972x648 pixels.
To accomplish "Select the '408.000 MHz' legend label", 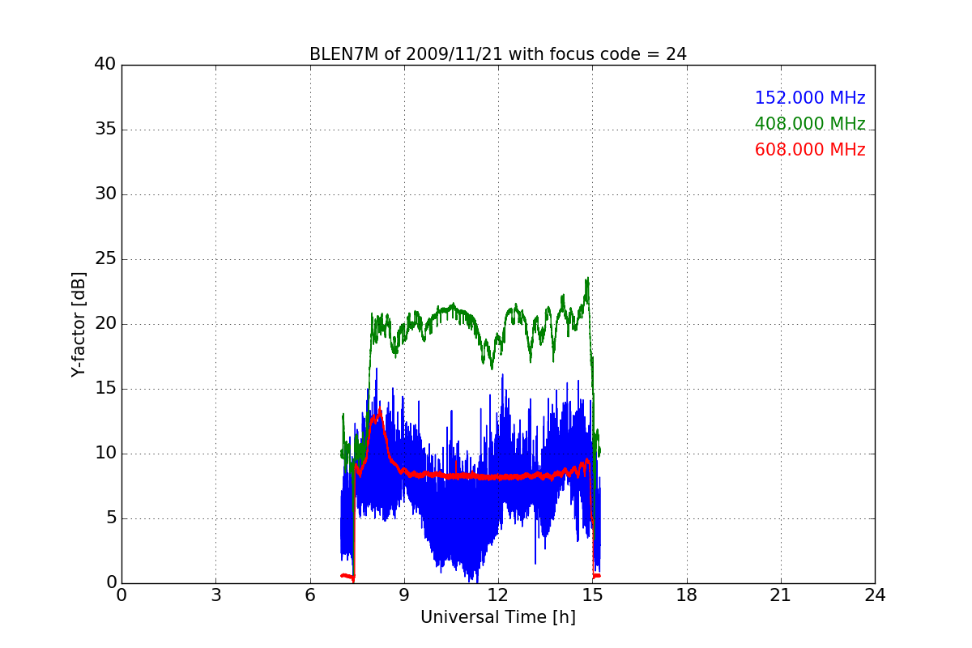I will pyautogui.click(x=810, y=124).
